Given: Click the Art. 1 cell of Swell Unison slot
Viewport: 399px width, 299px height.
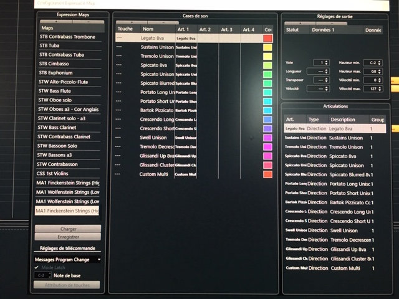Looking at the screenshot, I should click(x=186, y=138).
